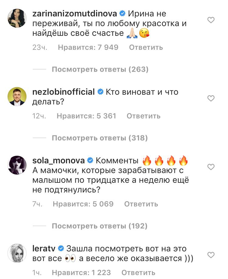
Task: Click Ответить under nezlobinofficial's comment
Action: (x=143, y=116)
